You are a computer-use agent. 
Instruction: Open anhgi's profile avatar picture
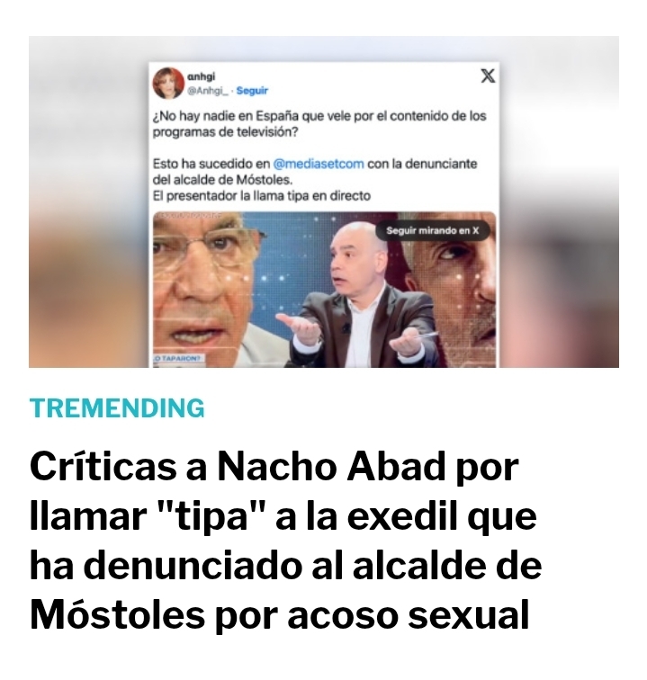click(x=168, y=84)
